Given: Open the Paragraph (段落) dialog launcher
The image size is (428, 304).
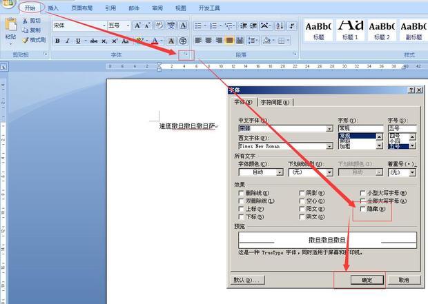Looking at the screenshot, I should (295, 54).
